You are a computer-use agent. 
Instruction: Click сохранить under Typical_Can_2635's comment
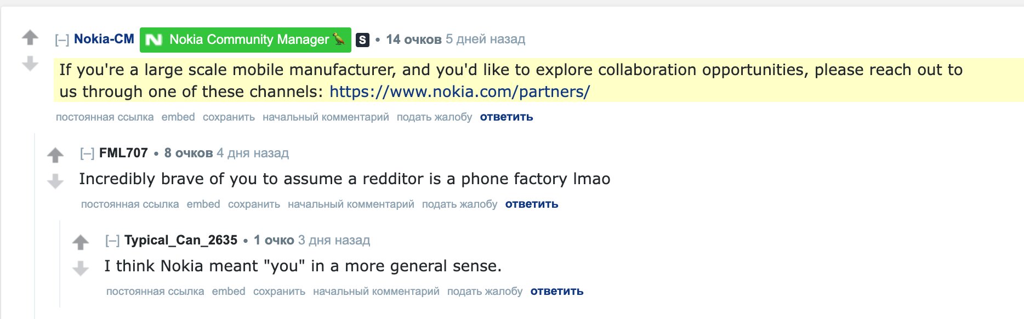pos(279,291)
